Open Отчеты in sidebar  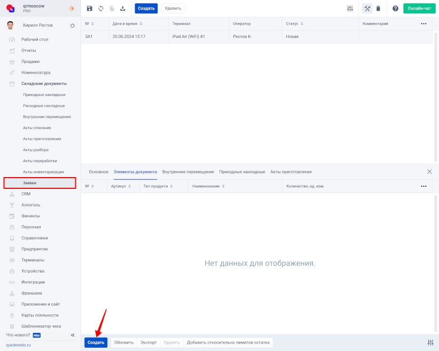28,50
